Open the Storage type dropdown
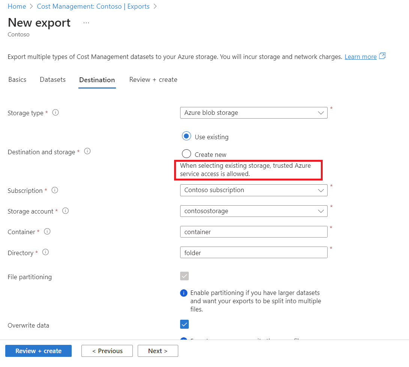The height and width of the screenshot is (367, 409). click(254, 113)
